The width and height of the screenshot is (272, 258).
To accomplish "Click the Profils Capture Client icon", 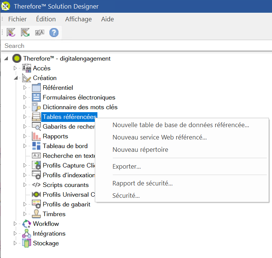I will tap(36, 165).
